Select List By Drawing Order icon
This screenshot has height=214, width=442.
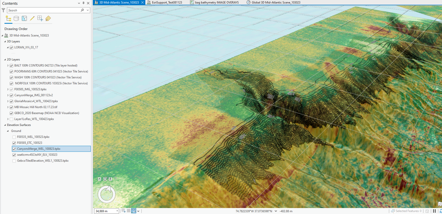(8, 19)
